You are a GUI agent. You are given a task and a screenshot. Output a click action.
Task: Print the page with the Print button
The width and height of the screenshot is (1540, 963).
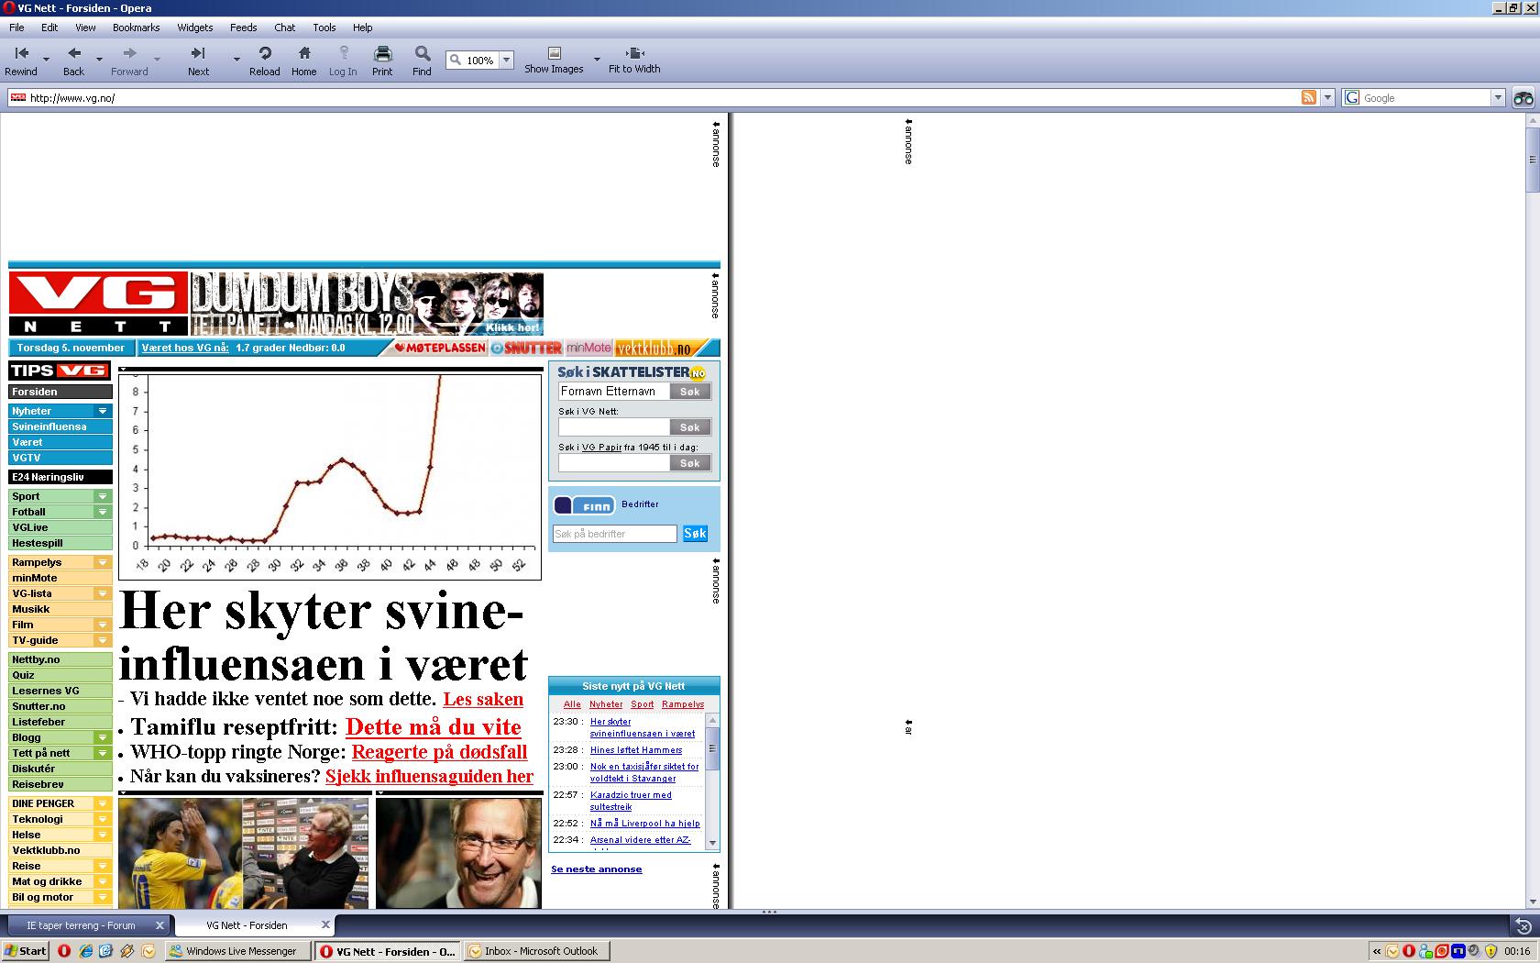tap(382, 61)
